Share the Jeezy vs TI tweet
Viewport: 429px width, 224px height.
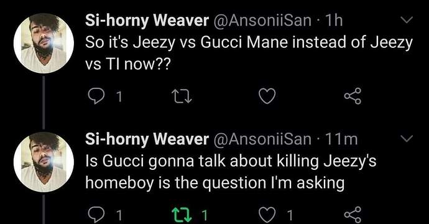[x=353, y=96]
